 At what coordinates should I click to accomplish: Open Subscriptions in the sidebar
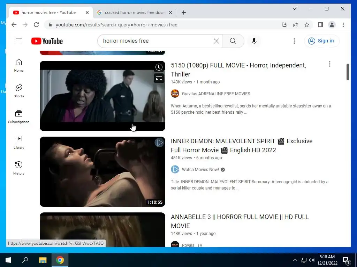(x=19, y=117)
